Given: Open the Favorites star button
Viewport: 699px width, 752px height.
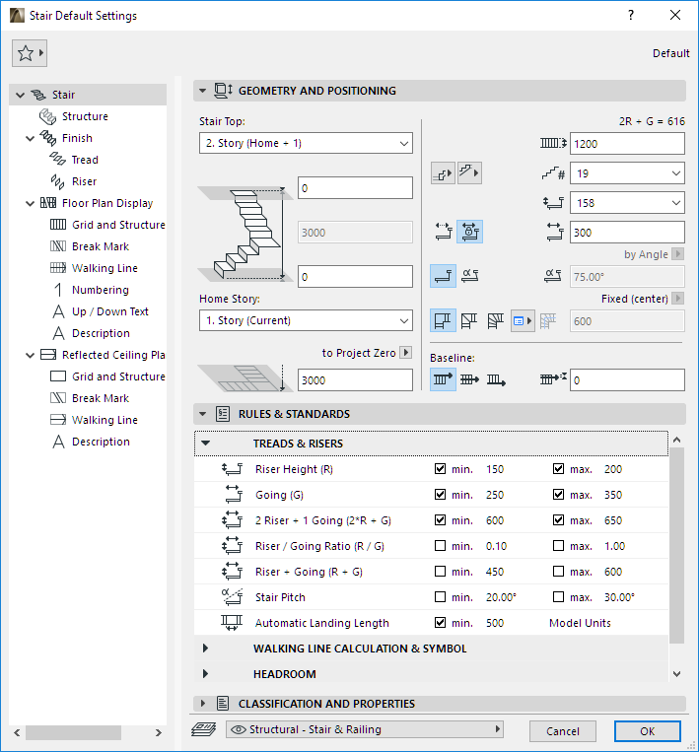Looking at the screenshot, I should point(30,53).
